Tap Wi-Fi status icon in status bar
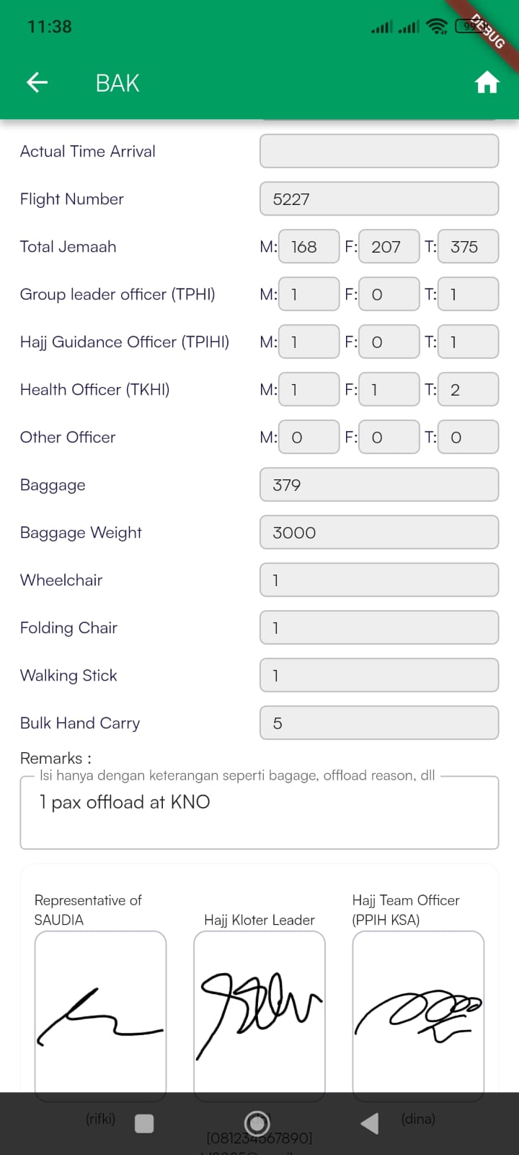Screen dimensions: 519x1155 click(437, 27)
